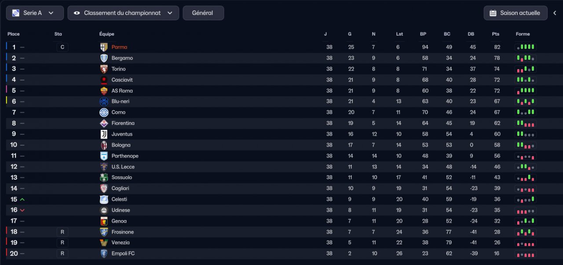Viewport: 563px width, 265px height.
Task: Open the Serie A competition dropdown
Action: [x=35, y=13]
